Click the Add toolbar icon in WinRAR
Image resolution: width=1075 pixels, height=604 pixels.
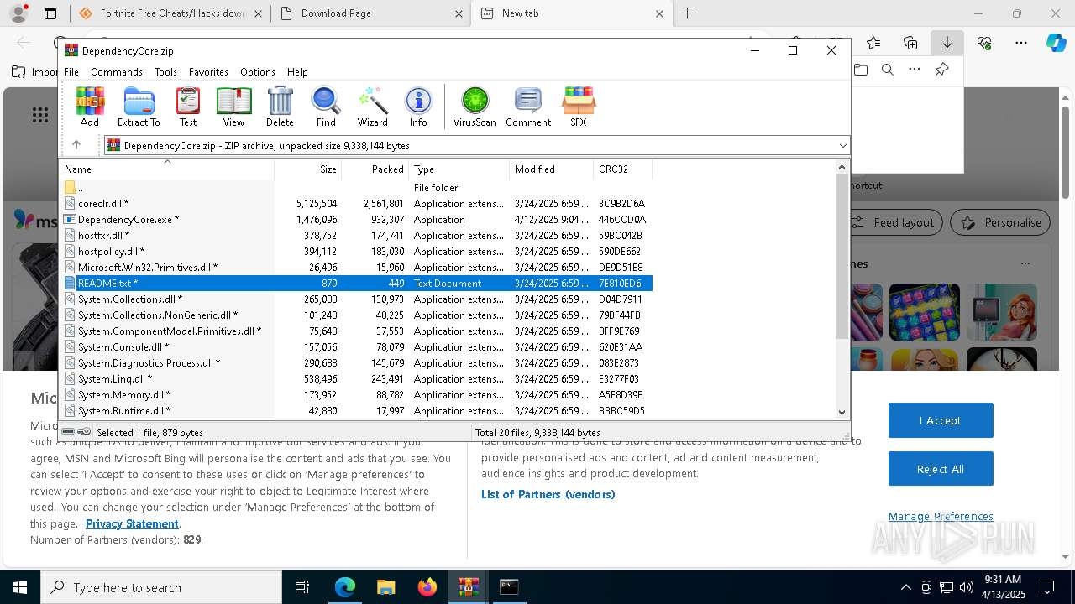tap(90, 107)
